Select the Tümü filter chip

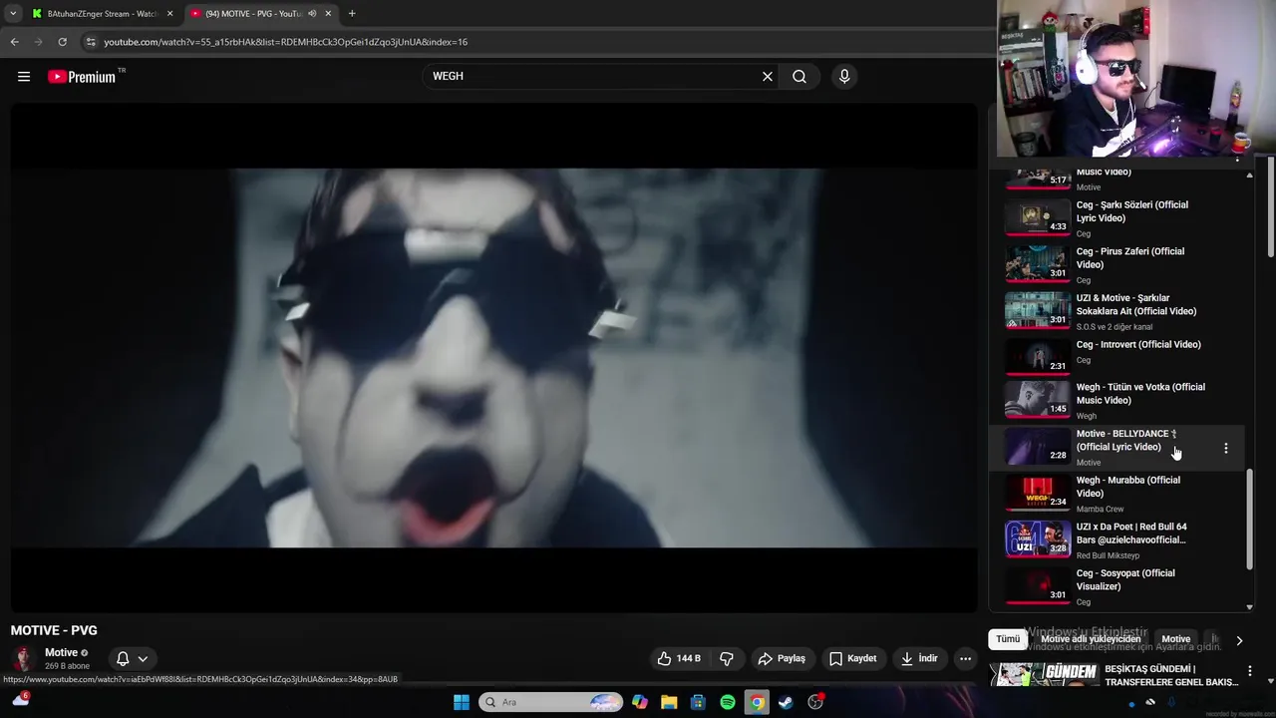point(1008,639)
